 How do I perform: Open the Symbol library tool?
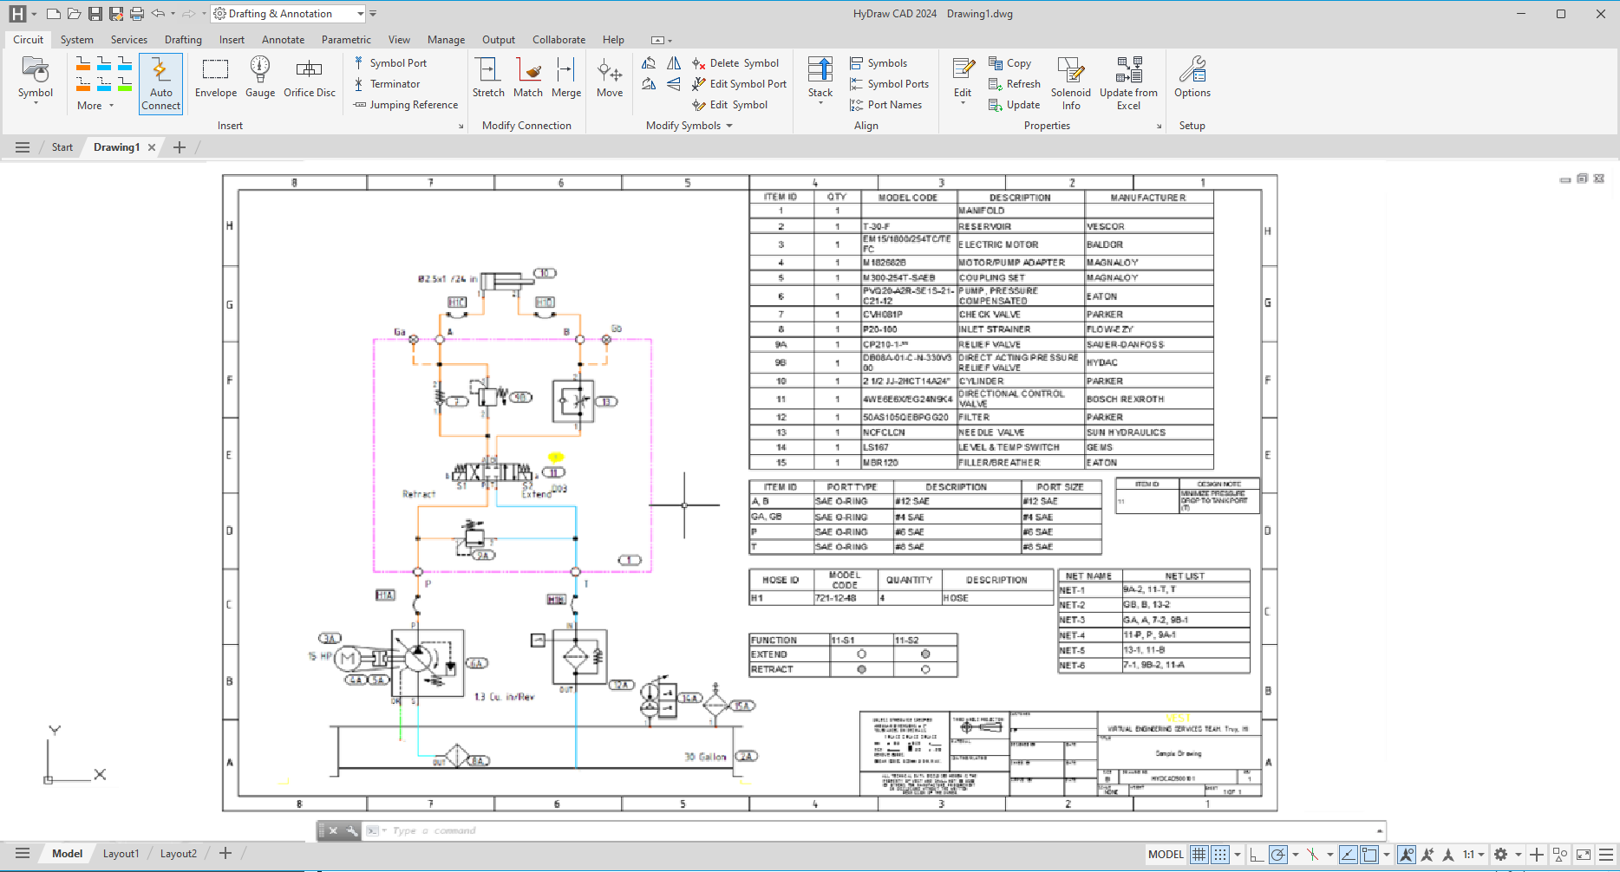36,79
